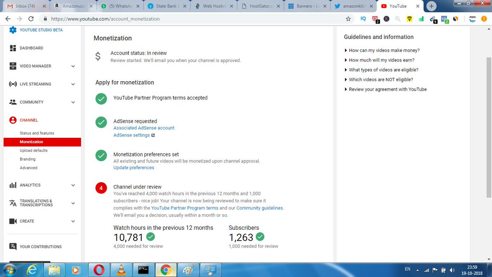Click the taskbar network signal icon

[x=426, y=270]
